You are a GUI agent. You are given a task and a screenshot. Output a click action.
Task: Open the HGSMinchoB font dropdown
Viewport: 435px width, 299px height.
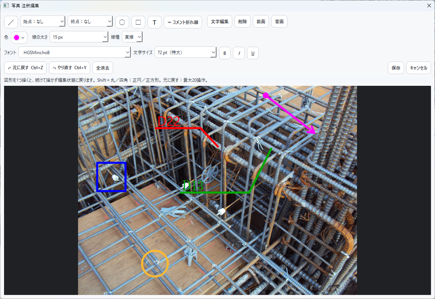pyautogui.click(x=74, y=52)
